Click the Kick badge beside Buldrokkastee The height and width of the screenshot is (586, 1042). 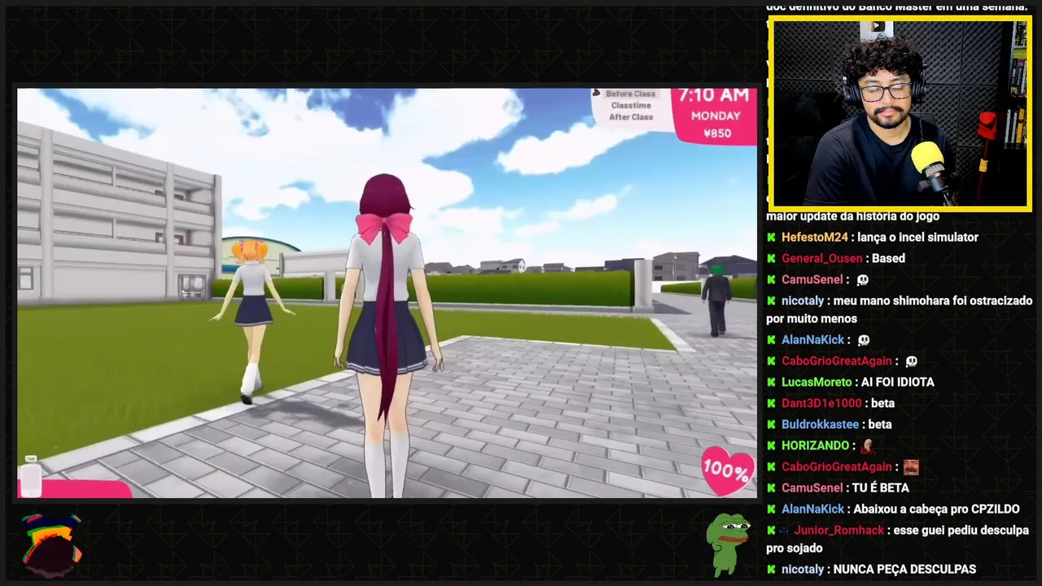(x=772, y=424)
